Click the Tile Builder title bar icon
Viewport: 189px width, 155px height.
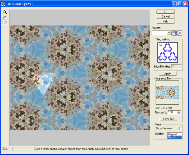pyautogui.click(x=3, y=4)
